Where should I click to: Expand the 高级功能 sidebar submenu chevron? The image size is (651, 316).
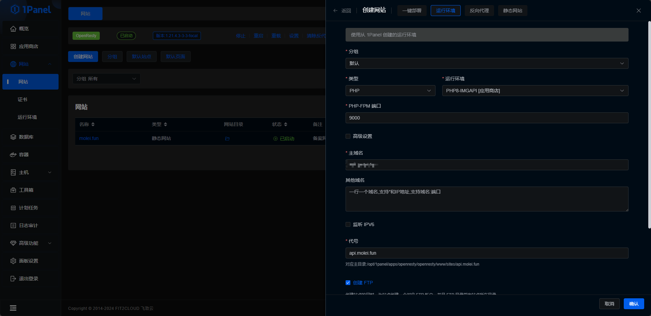50,243
